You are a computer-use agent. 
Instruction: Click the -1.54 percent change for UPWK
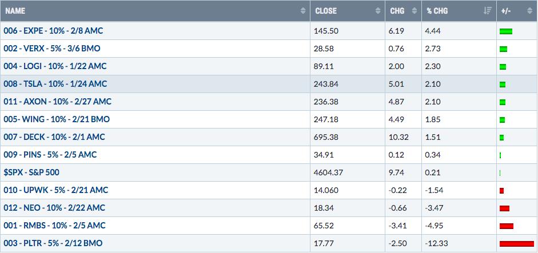(x=434, y=190)
